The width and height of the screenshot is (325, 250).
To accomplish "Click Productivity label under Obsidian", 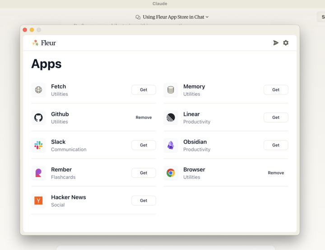I will pyautogui.click(x=197, y=150).
